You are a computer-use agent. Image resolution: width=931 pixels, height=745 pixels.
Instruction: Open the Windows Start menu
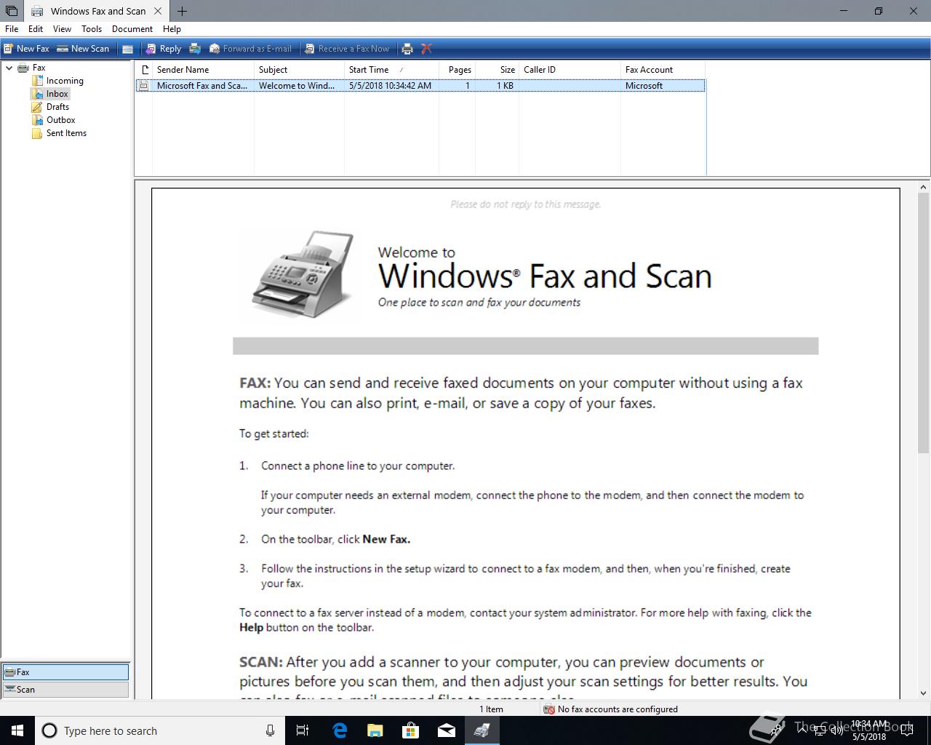coord(17,730)
